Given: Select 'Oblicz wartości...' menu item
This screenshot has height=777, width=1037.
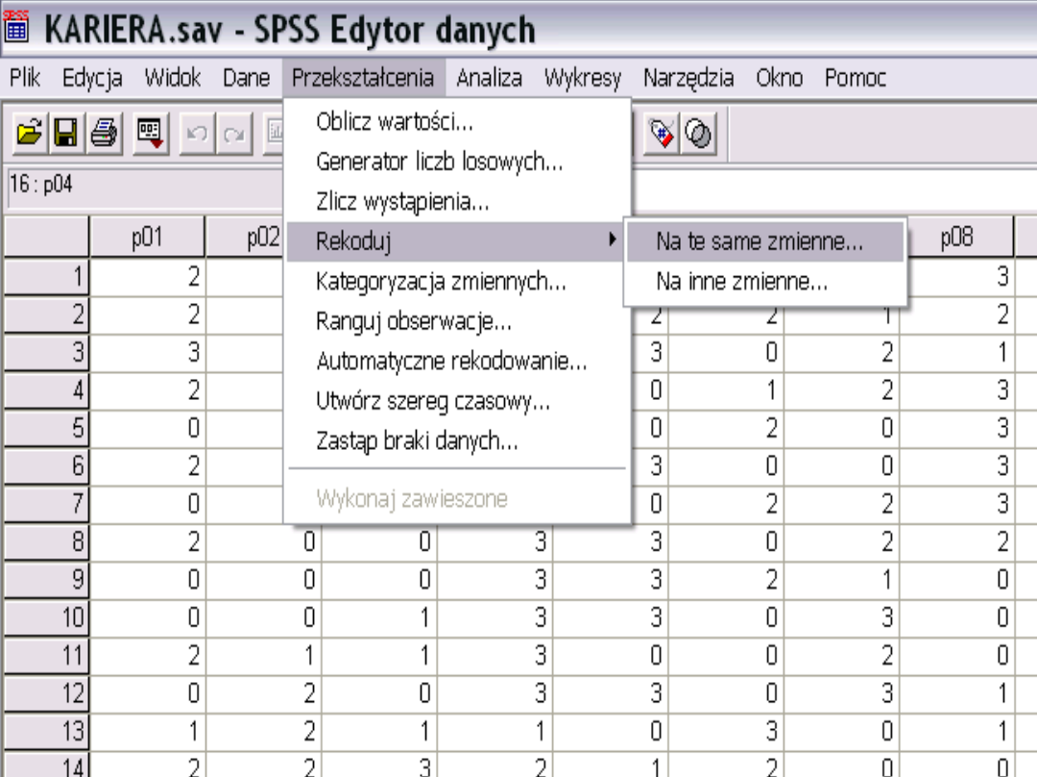Looking at the screenshot, I should tap(395, 122).
